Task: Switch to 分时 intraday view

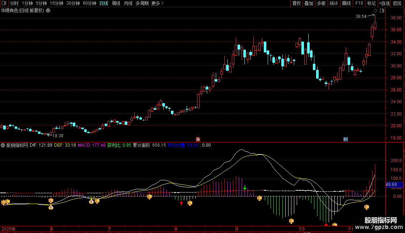Action: pos(14,3)
